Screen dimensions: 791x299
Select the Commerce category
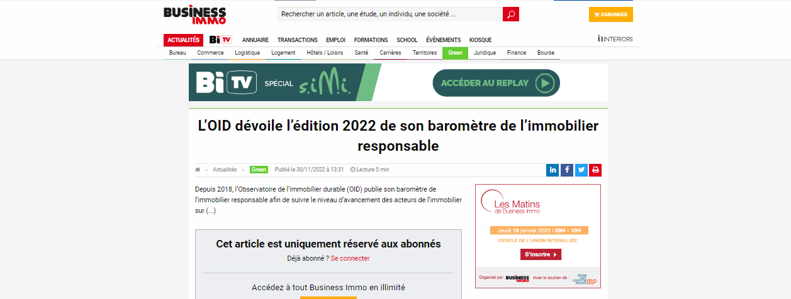pyautogui.click(x=210, y=53)
